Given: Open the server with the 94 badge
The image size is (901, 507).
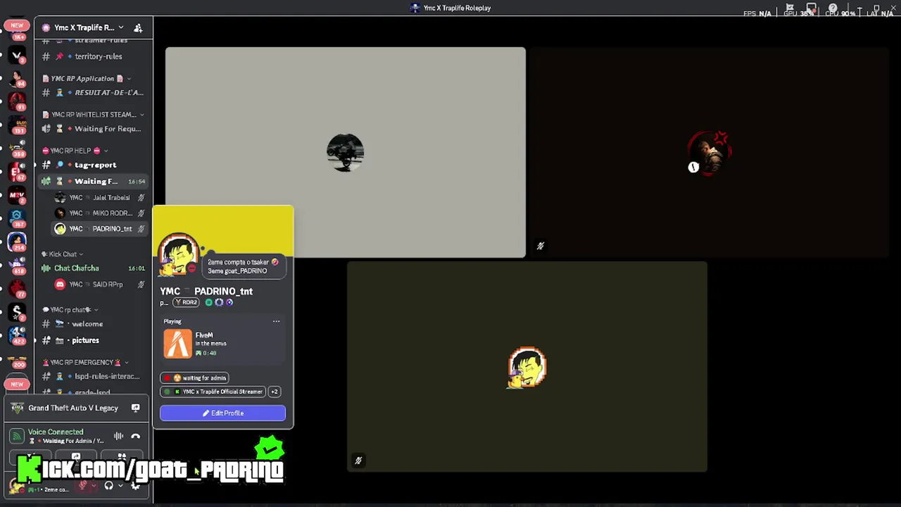Looking at the screenshot, I should pyautogui.click(x=17, y=77).
